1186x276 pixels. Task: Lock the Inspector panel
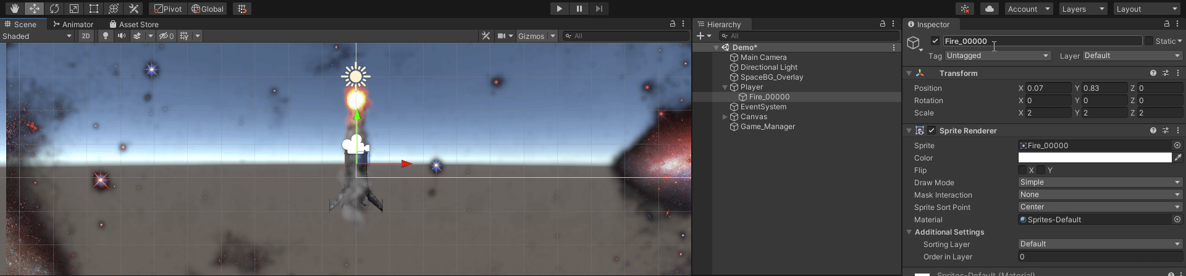click(x=1167, y=24)
